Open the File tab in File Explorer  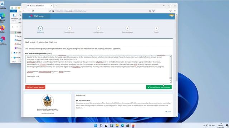[14, 11]
